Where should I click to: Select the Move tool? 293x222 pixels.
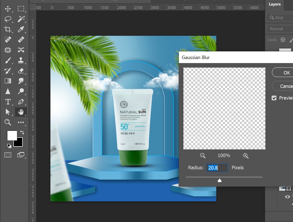coord(8,9)
